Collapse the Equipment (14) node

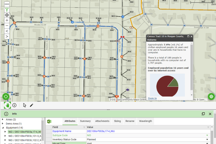(3, 128)
